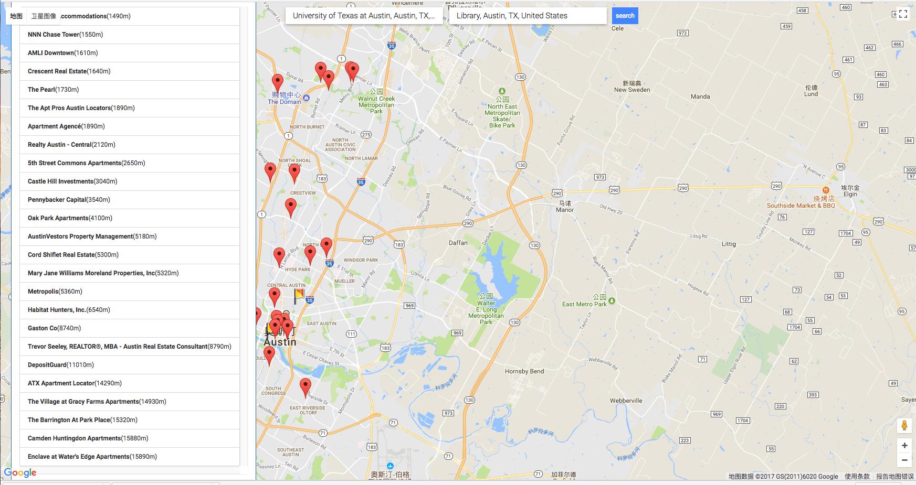Choose DepositGuard result

(130, 365)
